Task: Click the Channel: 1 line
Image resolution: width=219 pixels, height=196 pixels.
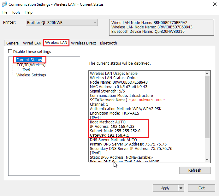Action: (99, 104)
